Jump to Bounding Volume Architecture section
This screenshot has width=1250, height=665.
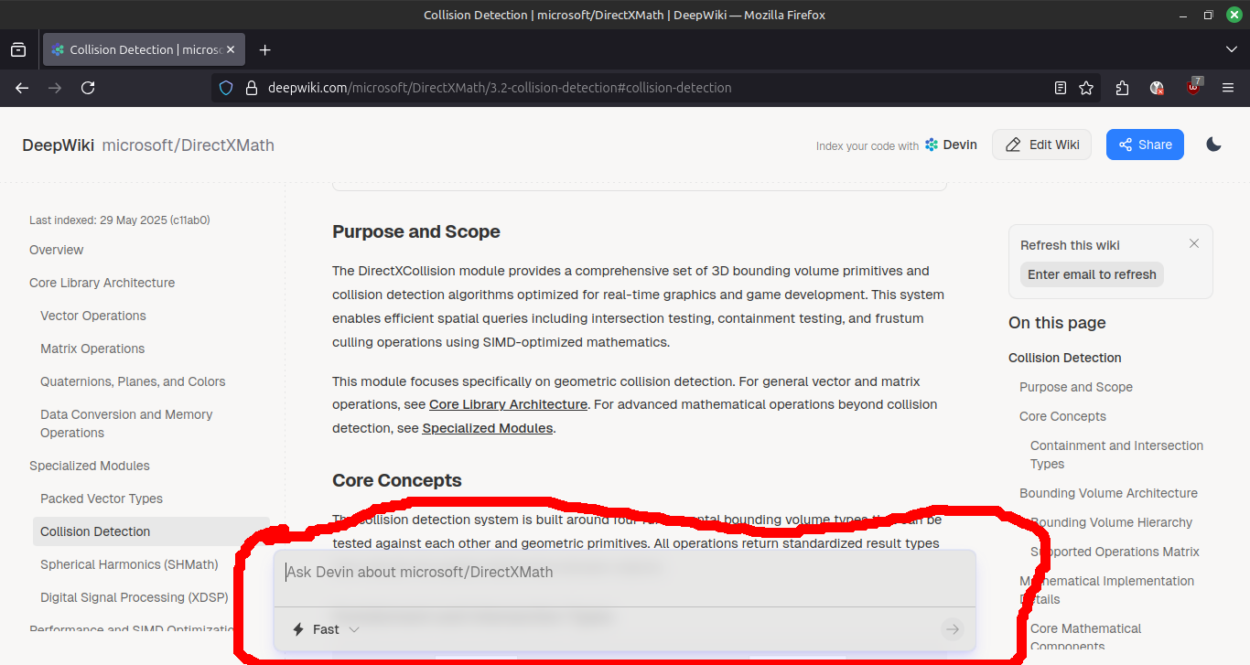click(x=1108, y=493)
